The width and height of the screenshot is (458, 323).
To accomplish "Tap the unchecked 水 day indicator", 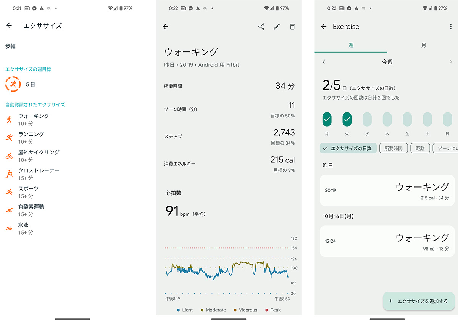I will click(x=367, y=119).
